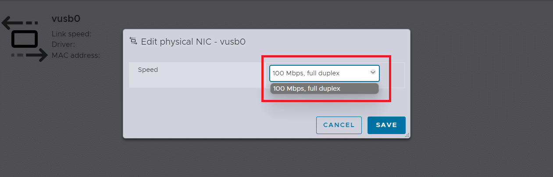Select the Link speed label
Screen dimensions: 553x177
pyautogui.click(x=71, y=34)
